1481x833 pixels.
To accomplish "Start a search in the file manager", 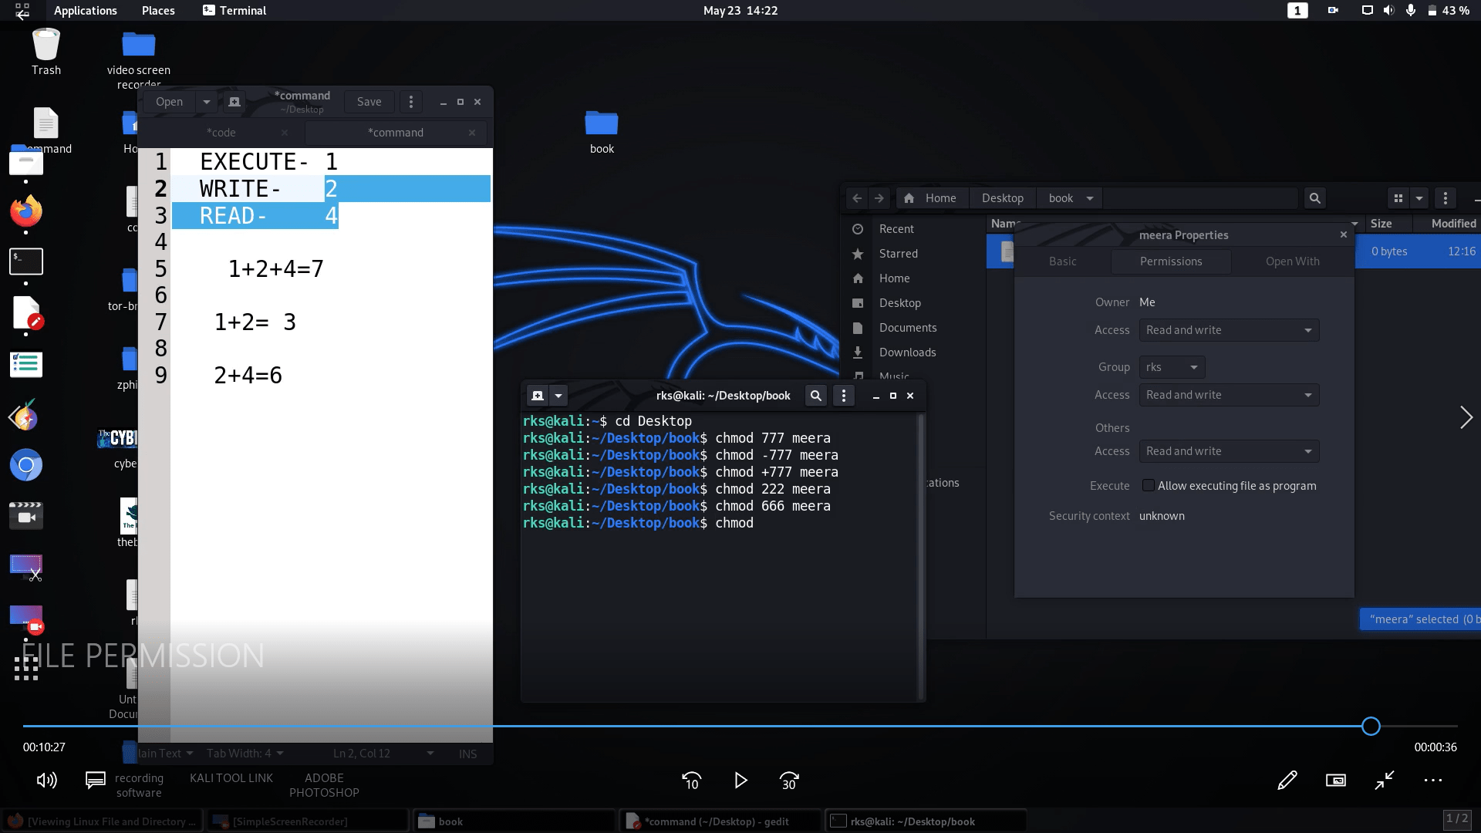I will click(1314, 198).
